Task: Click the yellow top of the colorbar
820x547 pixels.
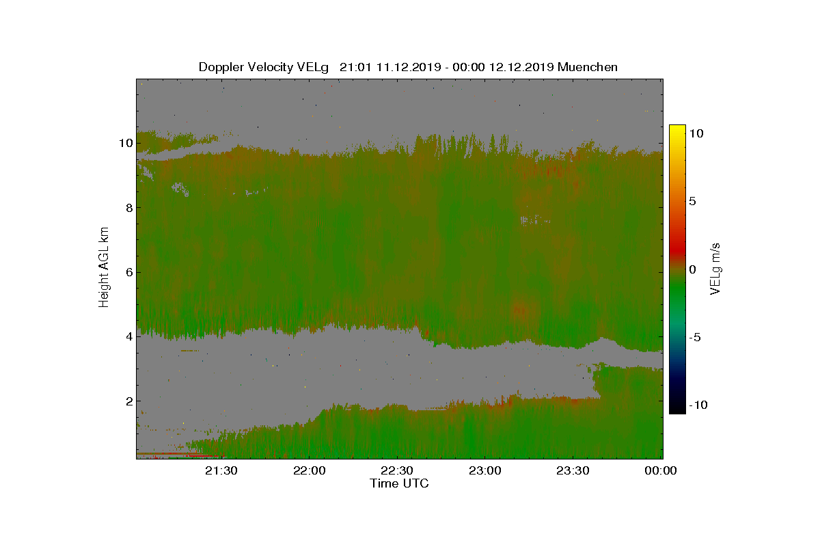Action: click(x=677, y=130)
